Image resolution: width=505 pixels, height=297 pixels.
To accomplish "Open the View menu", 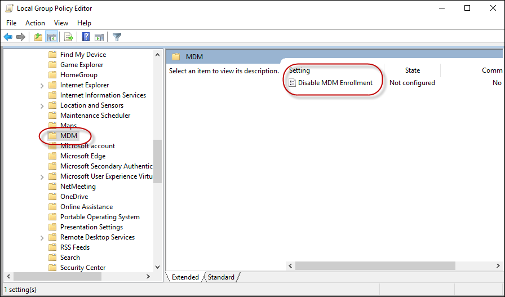I will pos(61,23).
